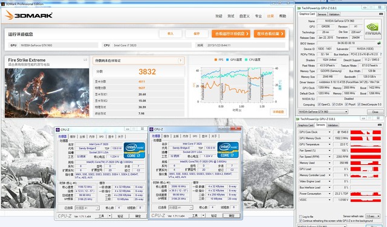Click the 3DMark title bar application icon
Image resolution: width=387 pixels, height=227 pixels.
(3, 4)
